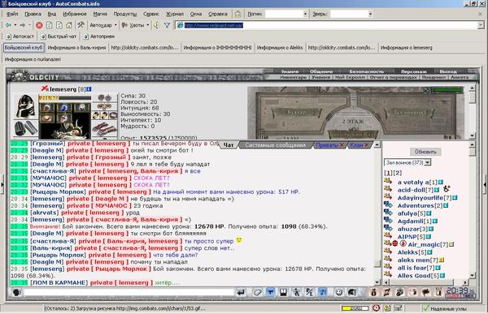
Task: Click the smiley emoticon icon
Action: coord(339,292)
